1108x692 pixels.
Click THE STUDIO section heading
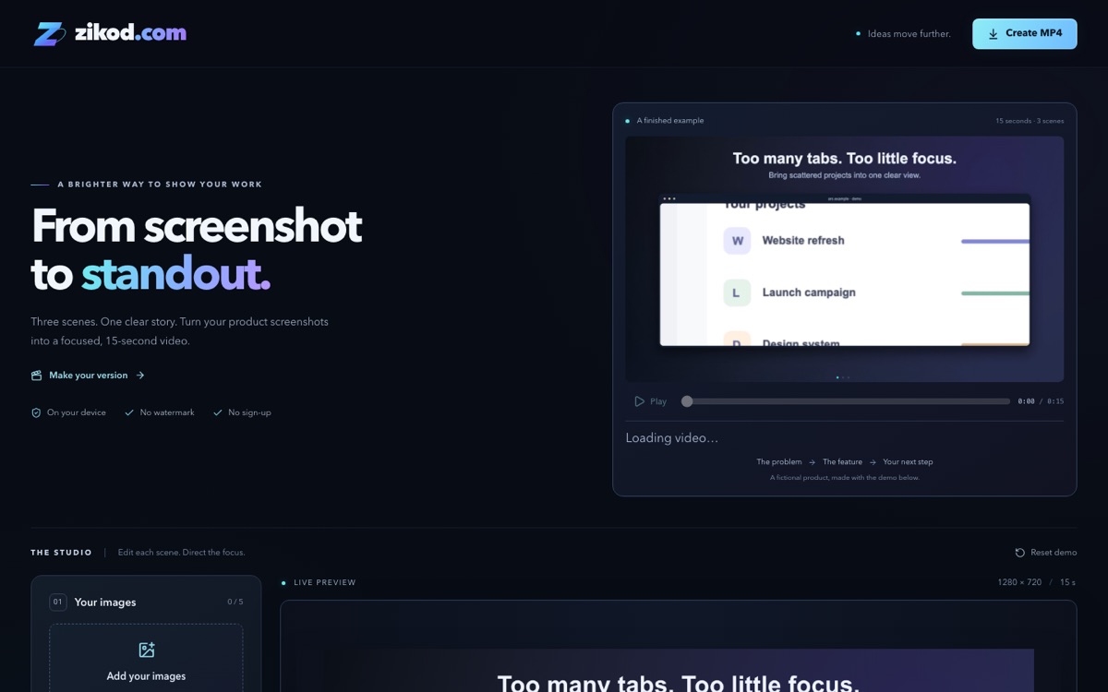point(61,553)
